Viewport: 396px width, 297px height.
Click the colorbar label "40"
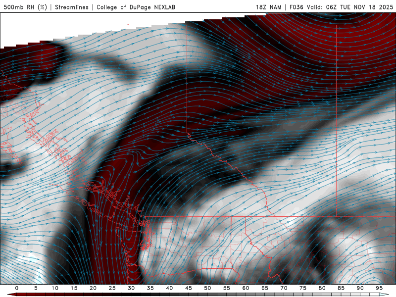[x=169, y=288]
